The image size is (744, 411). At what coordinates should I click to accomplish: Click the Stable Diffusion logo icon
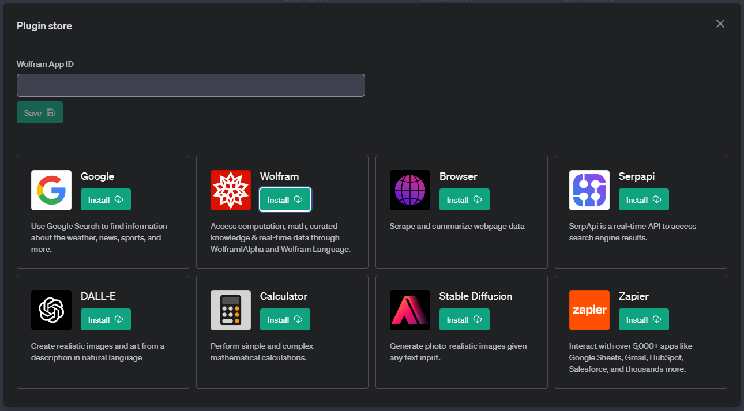(x=410, y=310)
